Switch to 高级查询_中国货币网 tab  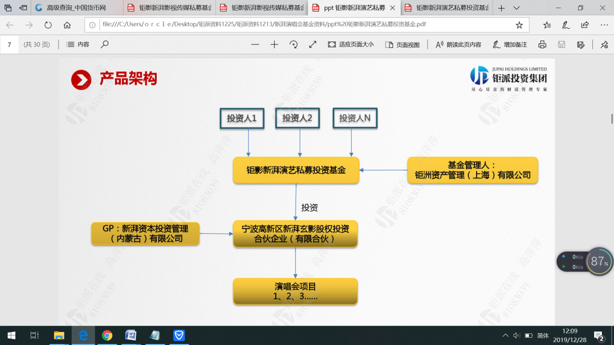click(x=77, y=8)
